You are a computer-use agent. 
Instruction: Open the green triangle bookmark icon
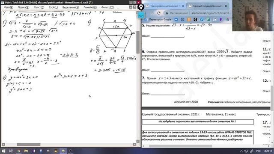pyautogui.click(x=208, y=19)
